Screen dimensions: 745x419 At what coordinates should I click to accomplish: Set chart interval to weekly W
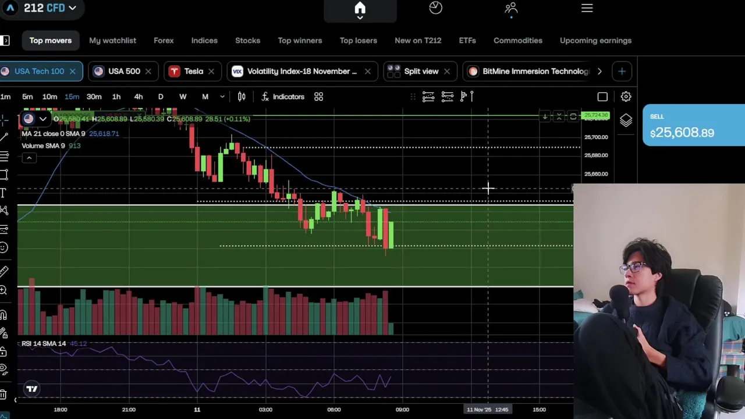183,97
